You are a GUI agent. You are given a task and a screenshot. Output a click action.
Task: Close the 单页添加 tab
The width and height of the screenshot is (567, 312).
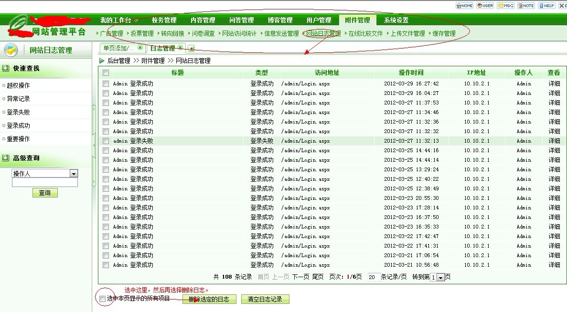140,48
